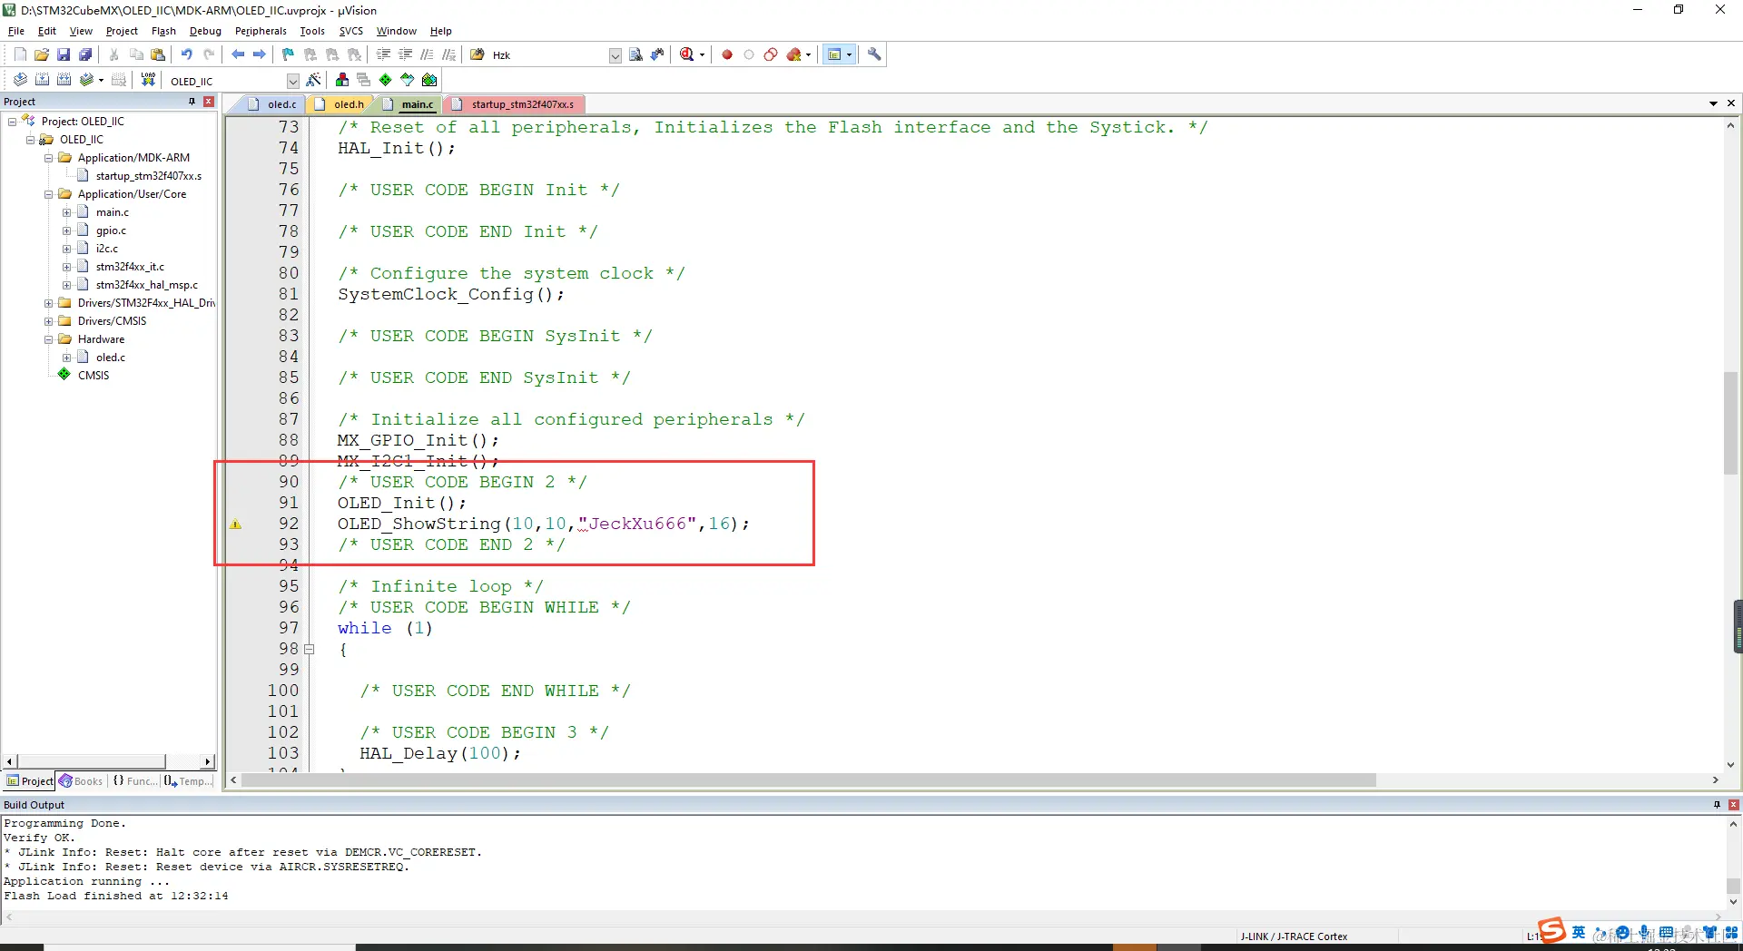Screen dimensions: 1743x951
Task: Insert a breakpoint with the red dot
Action: pos(727,54)
